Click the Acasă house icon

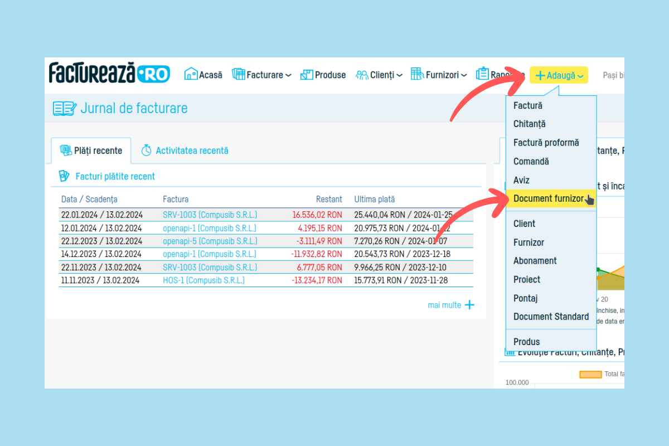pyautogui.click(x=191, y=74)
